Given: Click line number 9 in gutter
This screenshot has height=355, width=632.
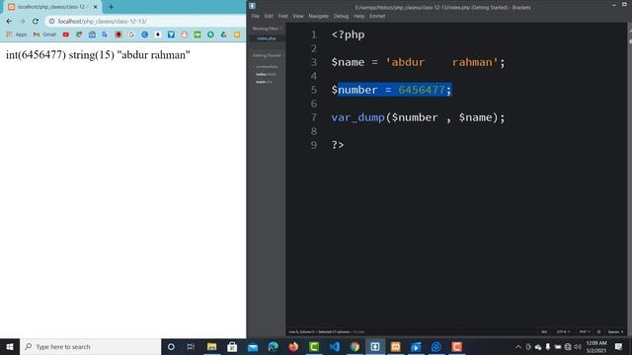Looking at the screenshot, I should click(314, 145).
